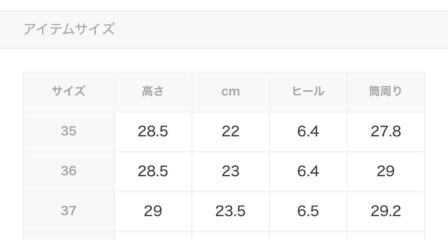Click the 23 cm cell

(x=231, y=172)
